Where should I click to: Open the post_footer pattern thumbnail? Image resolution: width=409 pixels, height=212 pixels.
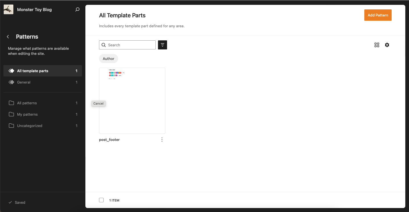(x=132, y=101)
